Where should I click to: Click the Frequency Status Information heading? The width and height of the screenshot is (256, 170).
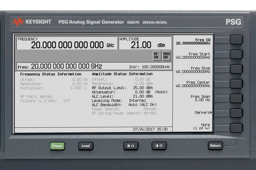(51, 74)
